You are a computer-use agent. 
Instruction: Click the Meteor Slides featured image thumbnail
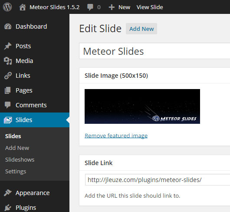click(x=142, y=106)
